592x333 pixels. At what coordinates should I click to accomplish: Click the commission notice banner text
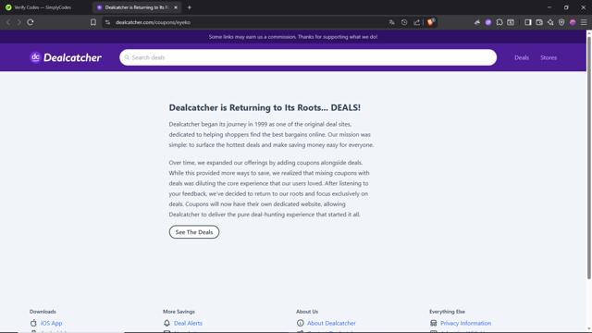click(x=293, y=37)
